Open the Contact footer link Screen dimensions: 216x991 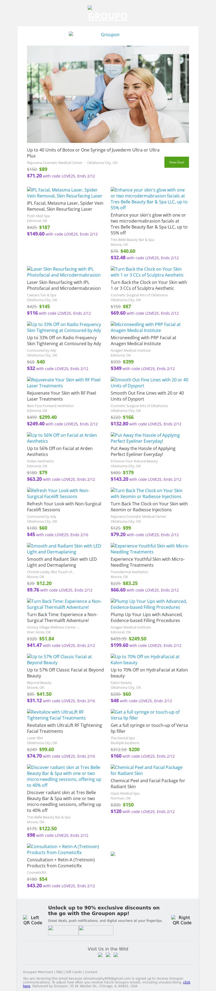point(91,972)
